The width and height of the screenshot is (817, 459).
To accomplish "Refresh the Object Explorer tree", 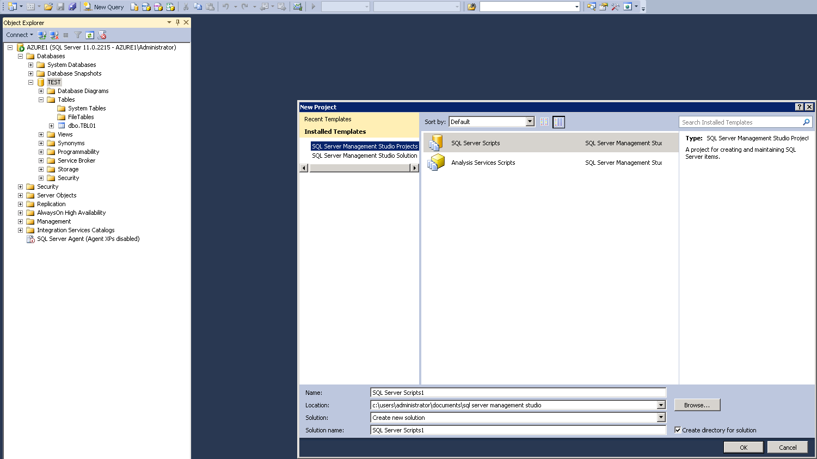I will 90,35.
